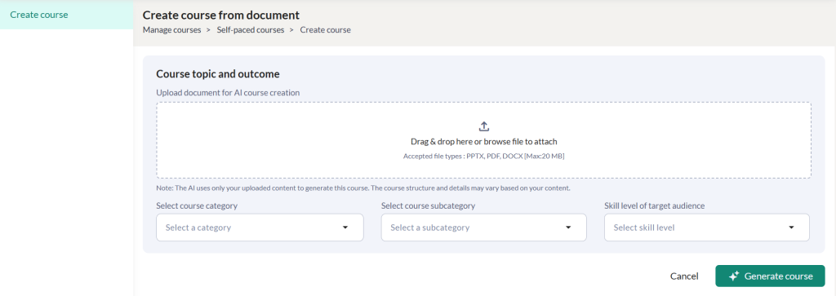This screenshot has height=296, width=836.
Task: Click 'Drag & drop here or browse file' text
Action: pos(483,142)
